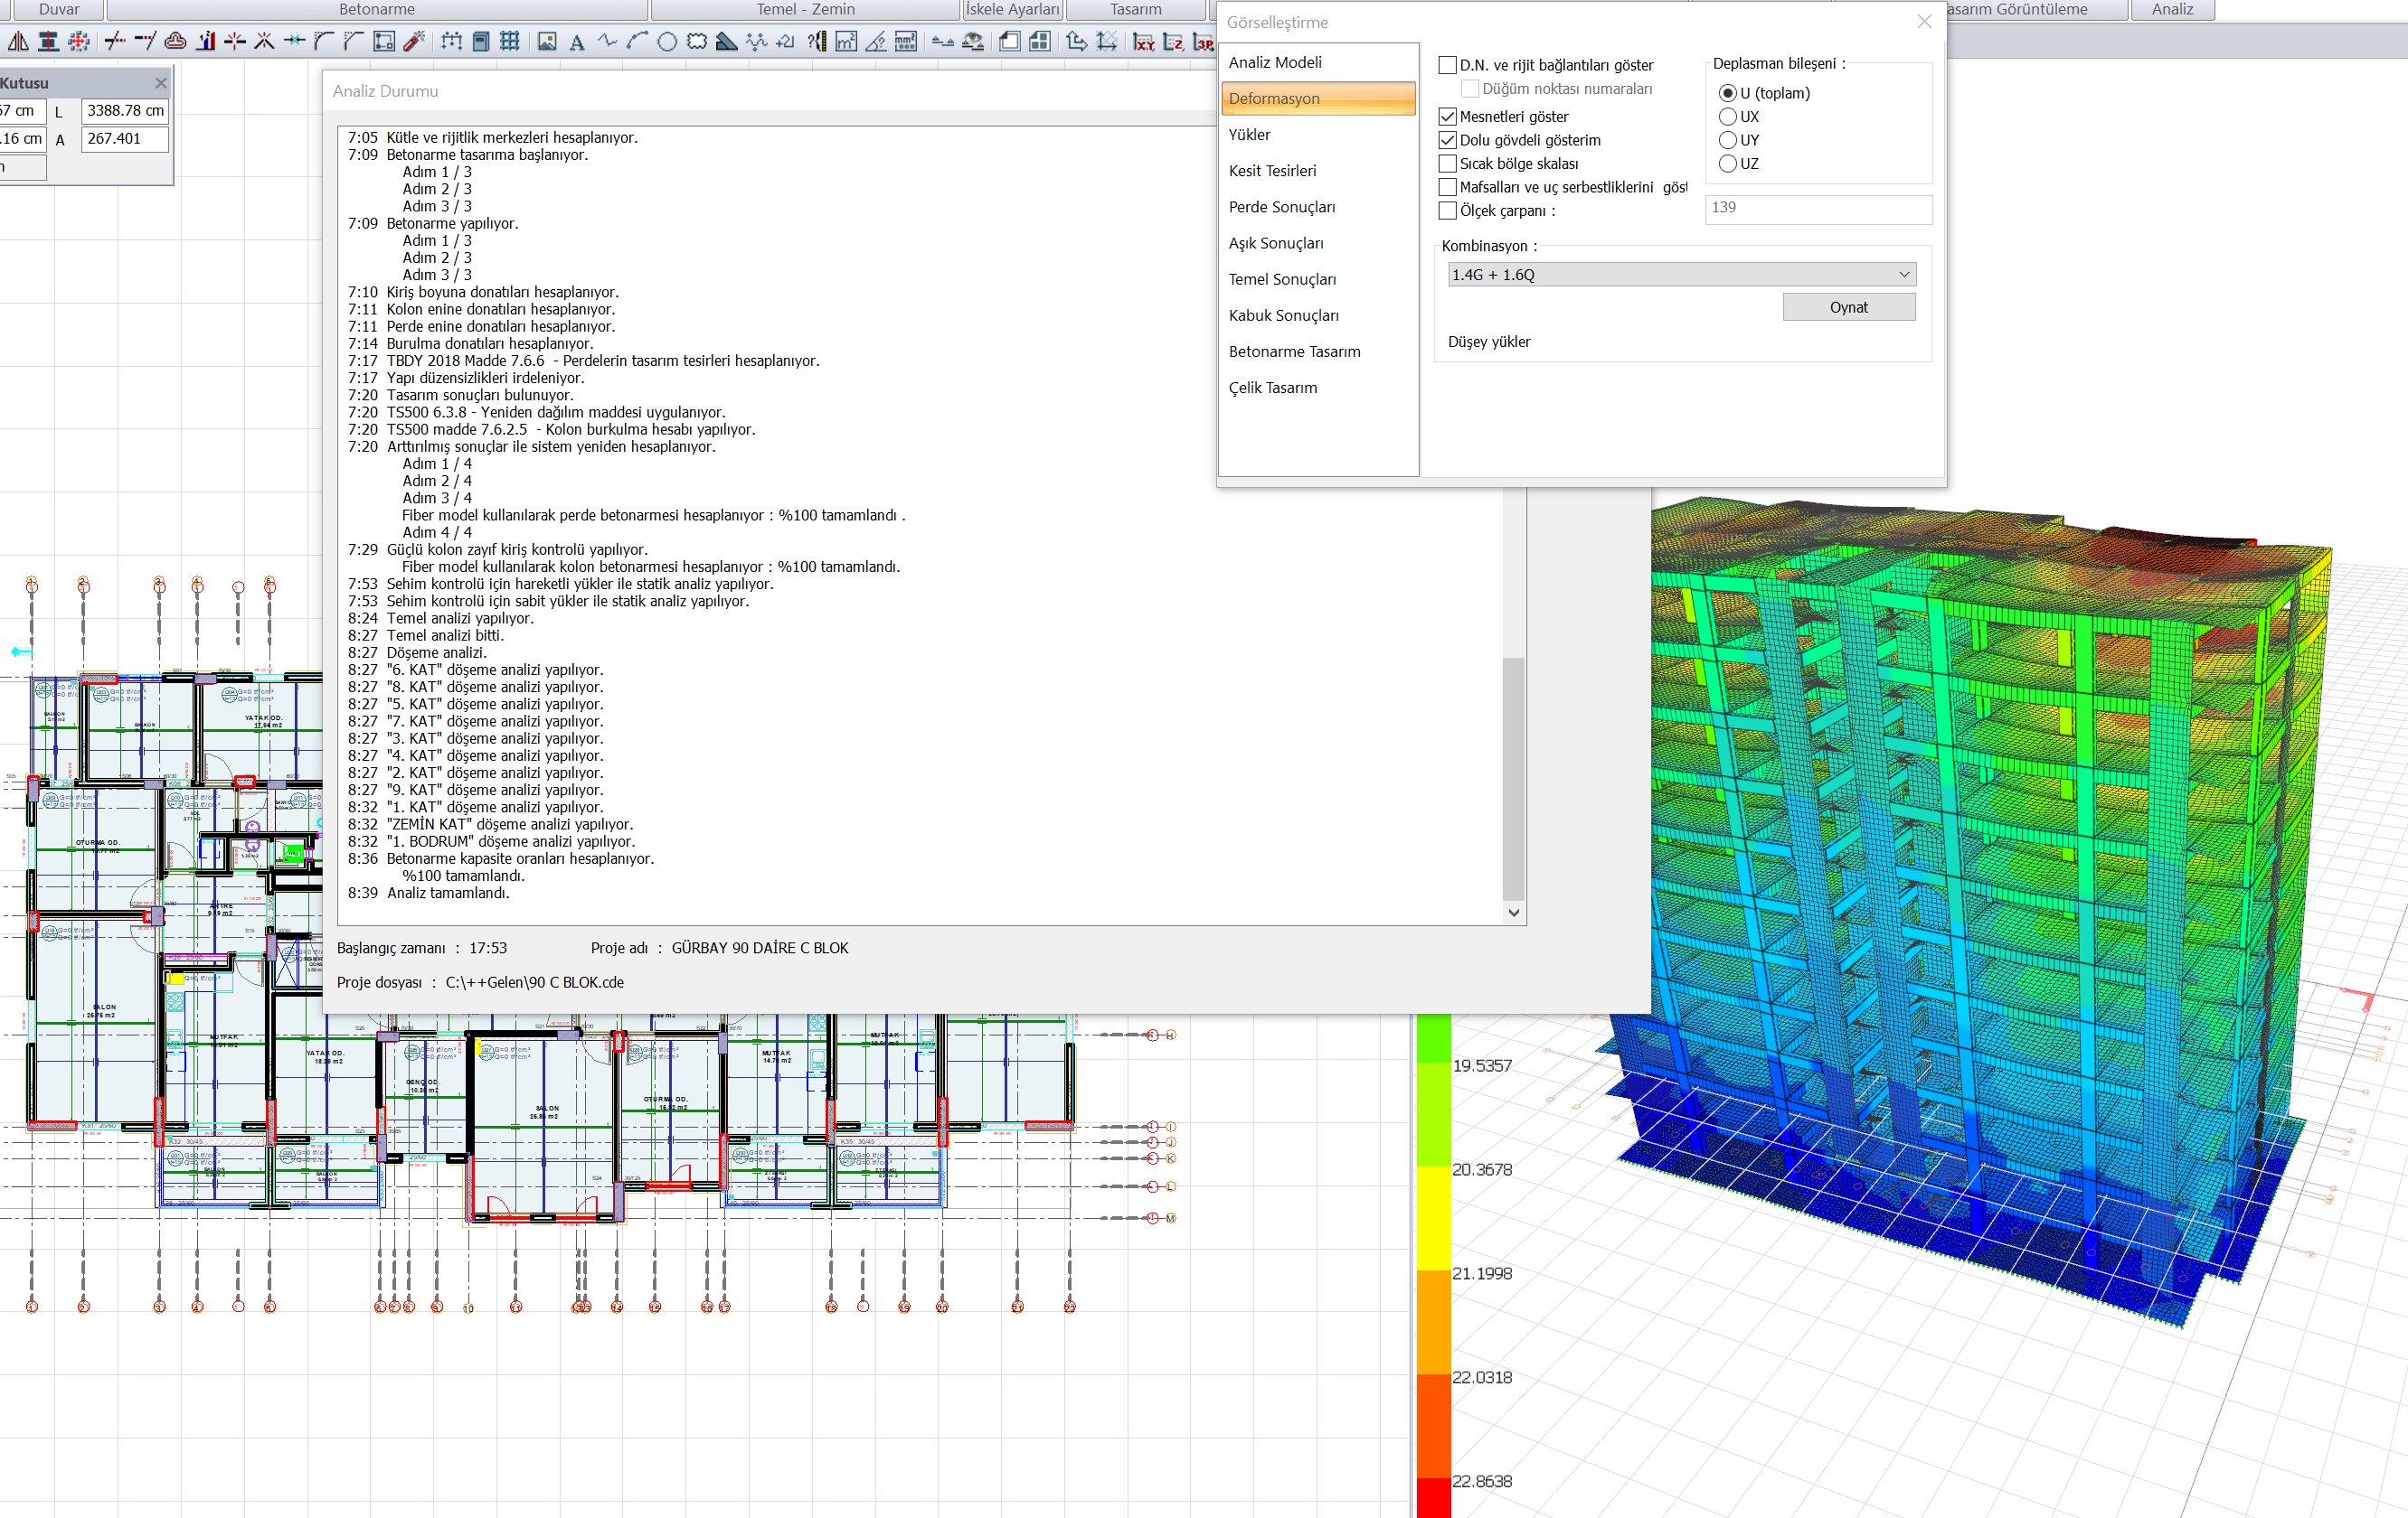
Task: Enable 'Sıcak bölge skalası' checkbox
Action: [x=1447, y=163]
